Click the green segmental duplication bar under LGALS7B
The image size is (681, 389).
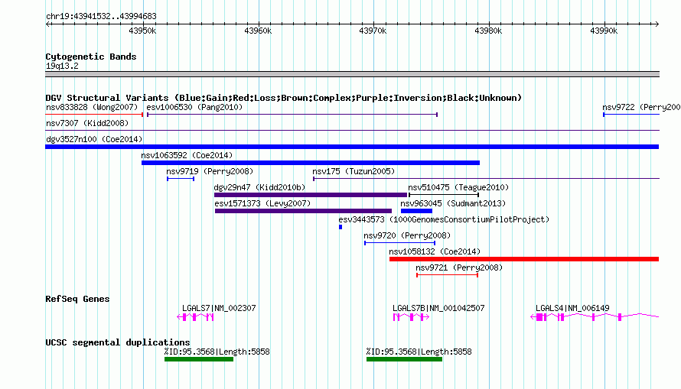point(404,359)
